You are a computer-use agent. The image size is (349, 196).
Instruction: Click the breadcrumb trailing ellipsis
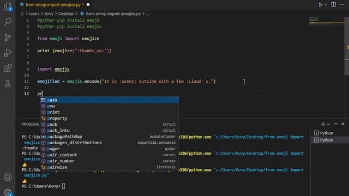point(147,14)
